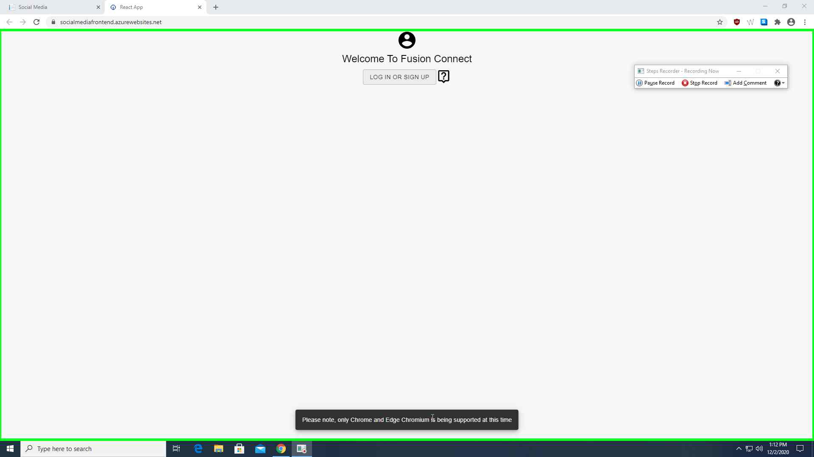Open Steps Recorder help dropdown
Image resolution: width=814 pixels, height=457 pixels.
pyautogui.click(x=779, y=83)
